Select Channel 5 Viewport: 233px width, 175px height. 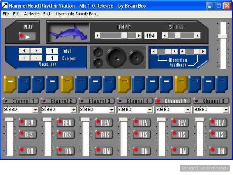tap(173, 101)
